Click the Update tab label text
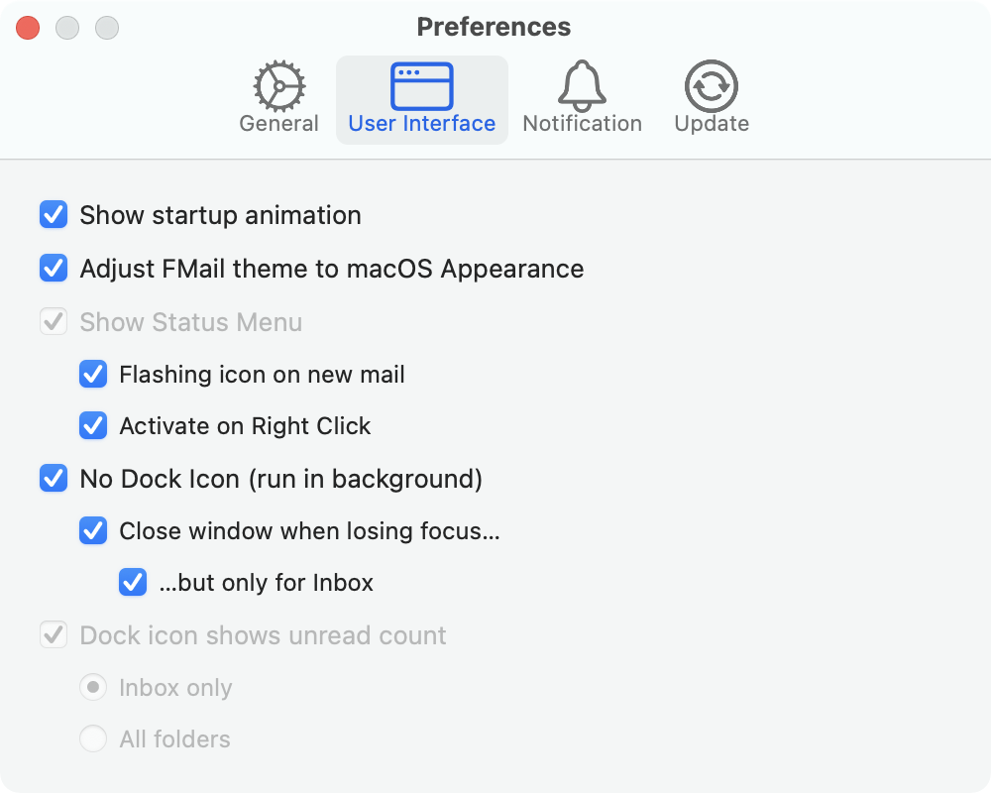This screenshot has width=991, height=793. click(711, 124)
